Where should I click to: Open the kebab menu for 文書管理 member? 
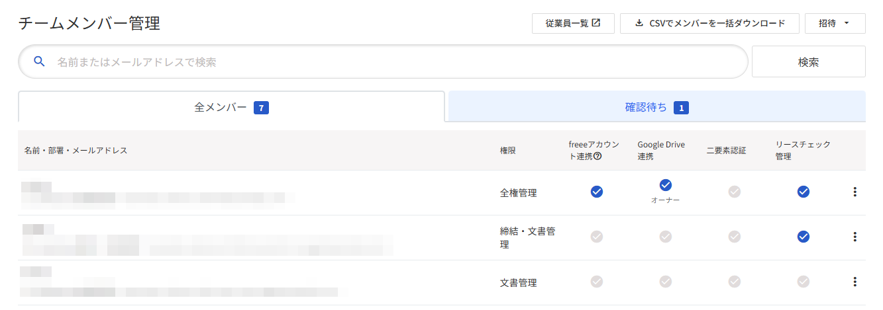click(x=855, y=282)
